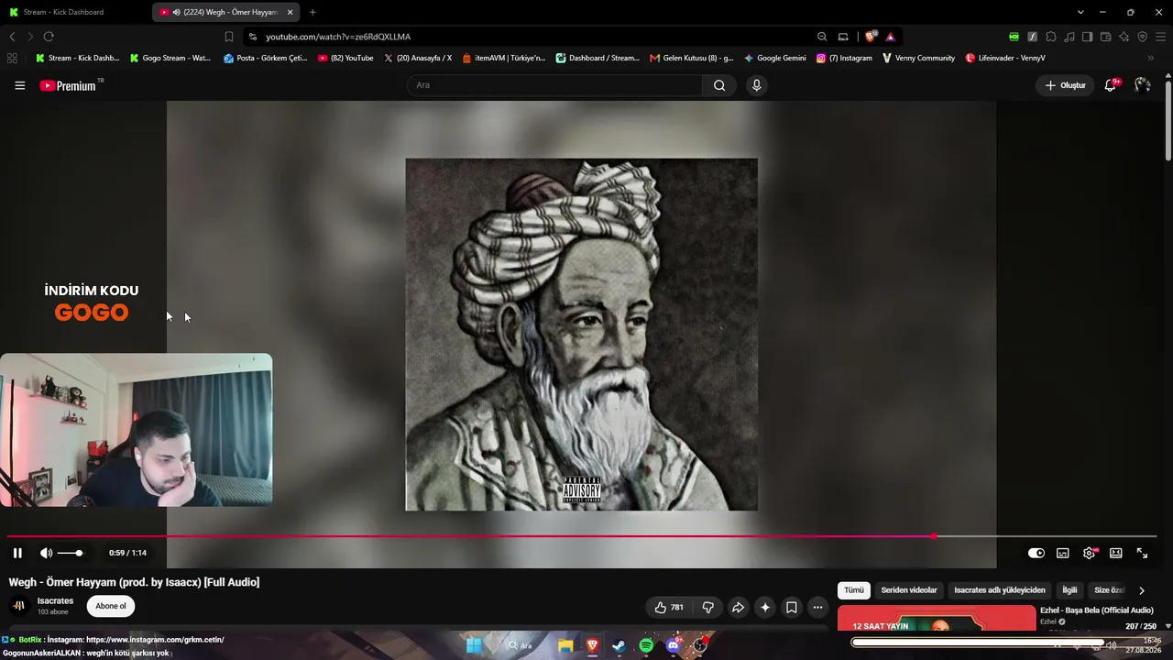The height and width of the screenshot is (660, 1173).
Task: Select the Isacrates adlı yükleyiciden chip
Action: click(1000, 590)
